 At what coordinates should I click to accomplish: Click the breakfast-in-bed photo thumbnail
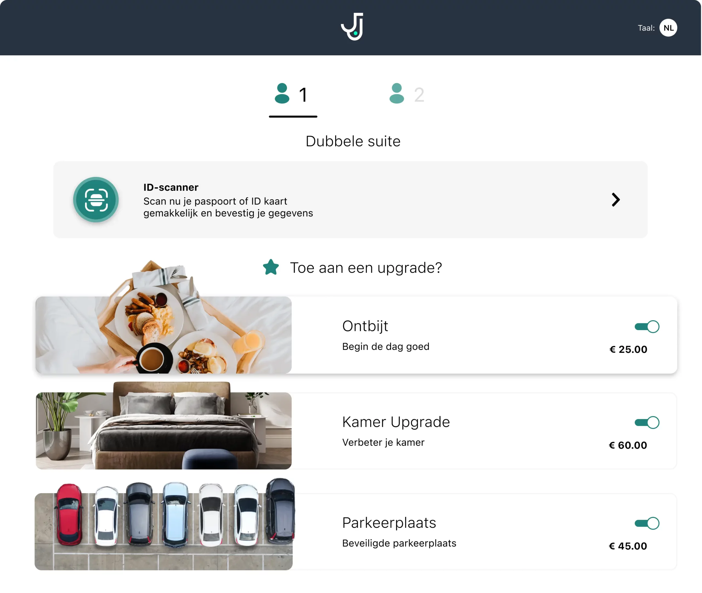click(x=163, y=334)
